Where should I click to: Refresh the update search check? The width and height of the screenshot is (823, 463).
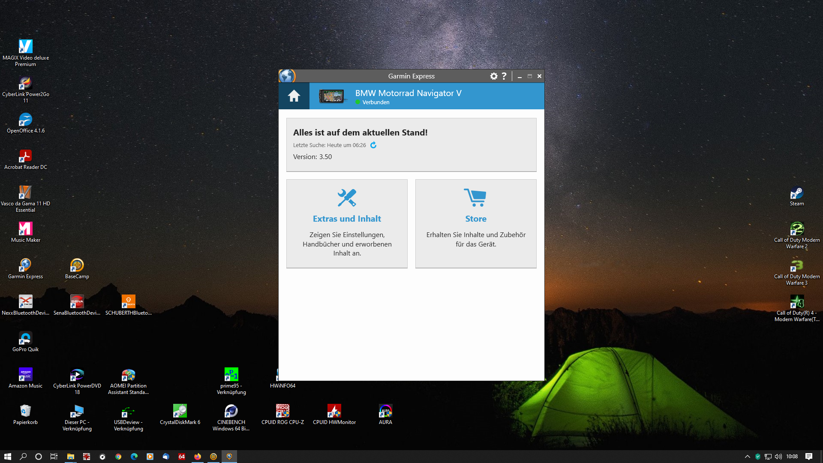pos(373,145)
